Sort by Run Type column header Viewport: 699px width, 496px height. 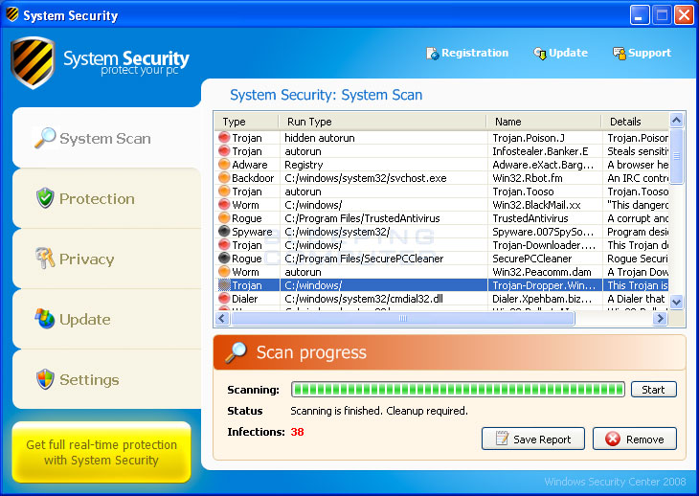(x=382, y=122)
